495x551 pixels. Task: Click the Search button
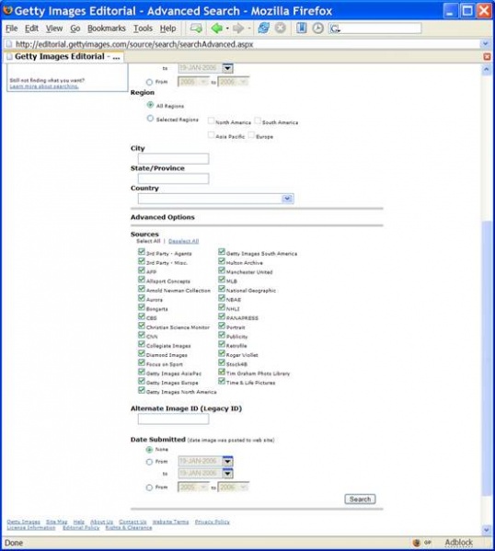pyautogui.click(x=360, y=499)
